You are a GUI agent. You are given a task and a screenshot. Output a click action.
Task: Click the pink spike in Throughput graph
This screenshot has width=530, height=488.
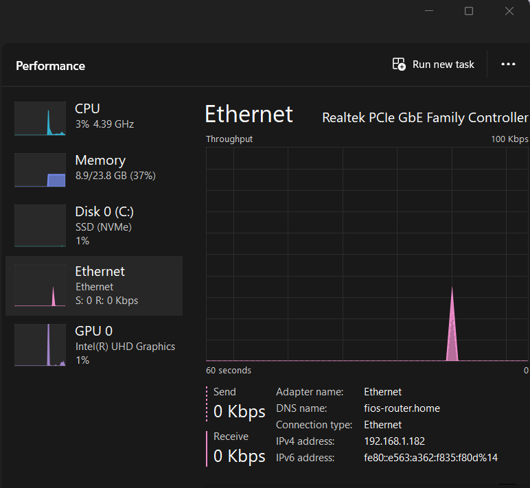(452, 329)
